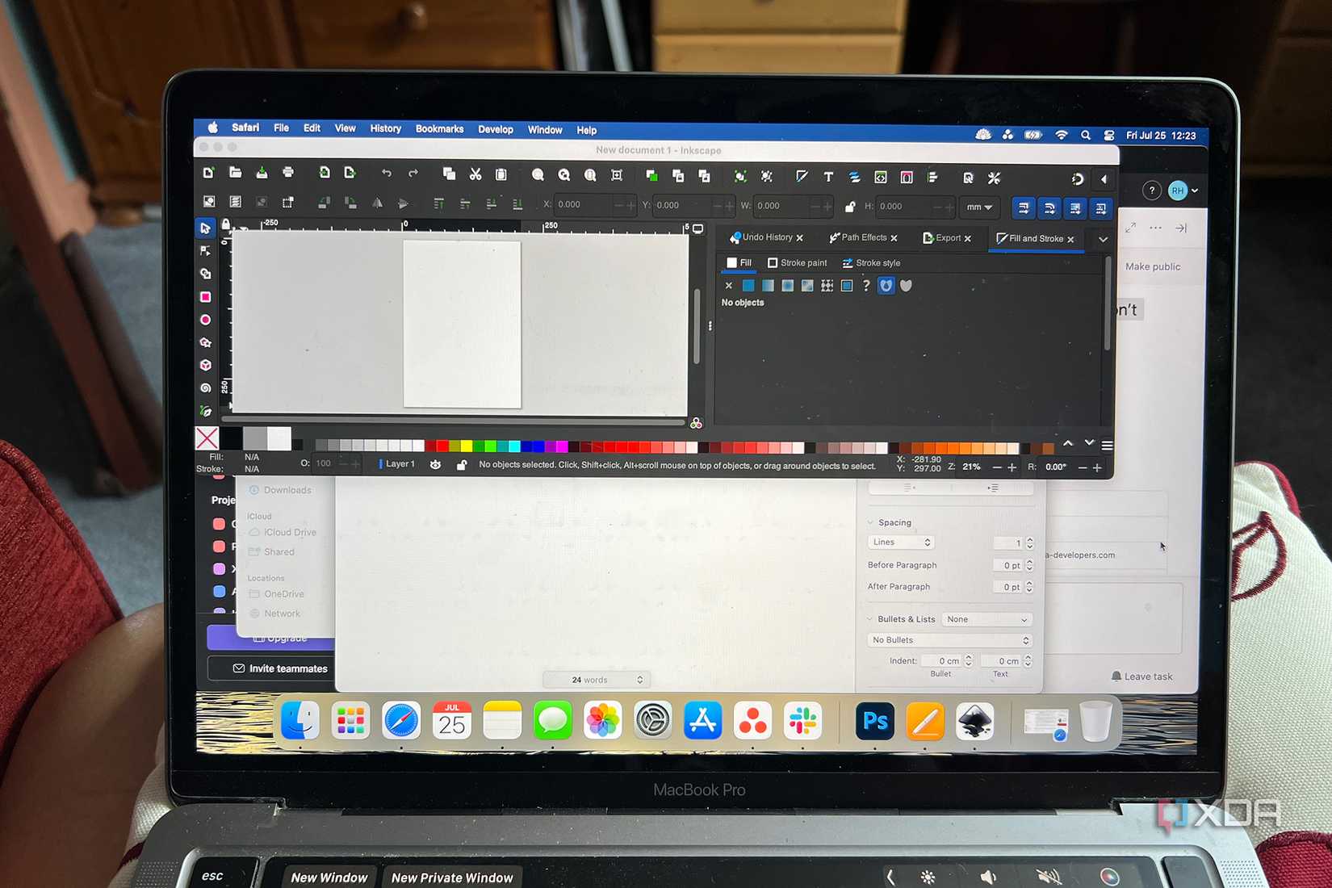Select the Rectangle tool in Inkscape's toolbox
The image size is (1332, 888).
click(x=206, y=297)
